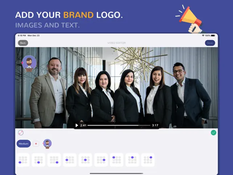The height and width of the screenshot is (175, 233).
Task: Confirm with the green checkmark button
Action: [x=213, y=133]
